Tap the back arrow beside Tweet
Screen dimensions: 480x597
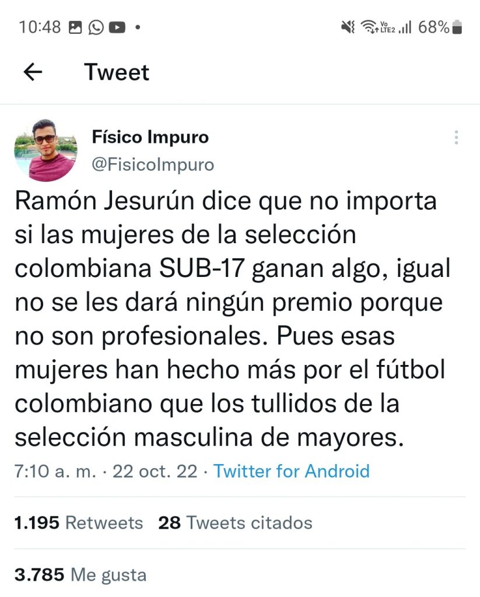[33, 72]
